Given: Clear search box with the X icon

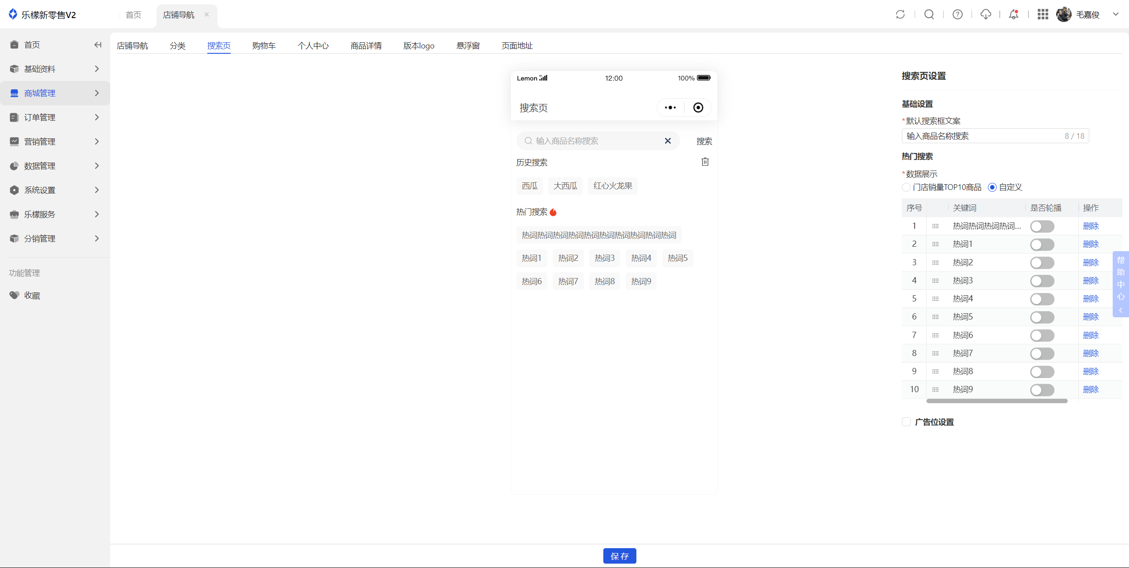Looking at the screenshot, I should click(668, 141).
